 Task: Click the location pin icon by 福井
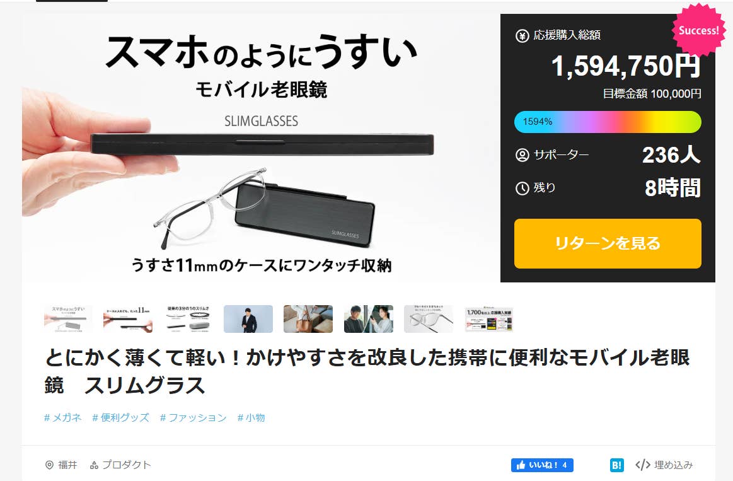pos(49,465)
